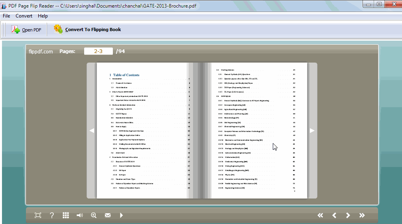Click the Open PDF button

pyautogui.click(x=26, y=30)
